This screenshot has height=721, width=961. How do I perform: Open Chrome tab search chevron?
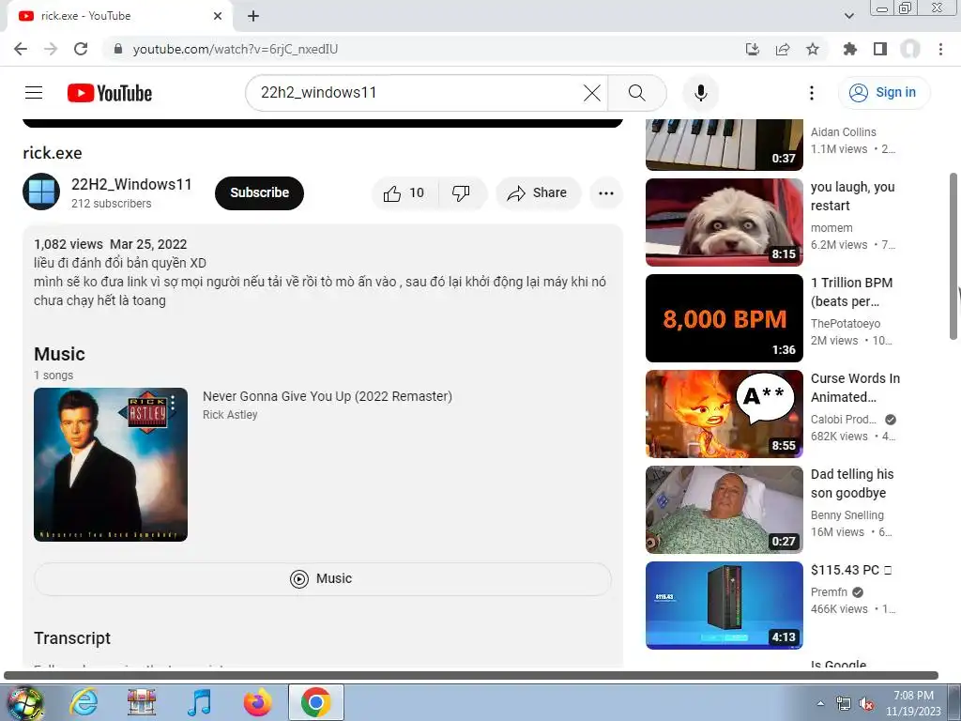click(x=849, y=16)
